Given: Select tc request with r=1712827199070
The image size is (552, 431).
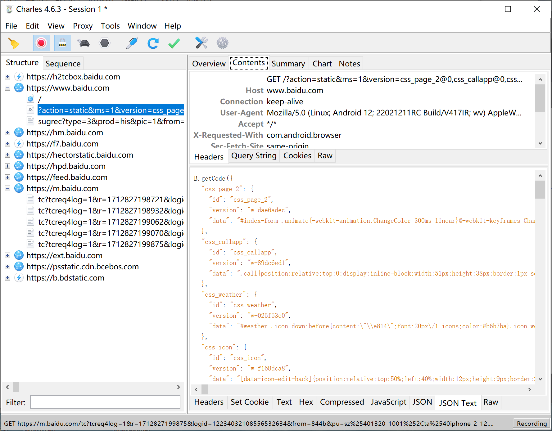Looking at the screenshot, I should (x=111, y=233).
